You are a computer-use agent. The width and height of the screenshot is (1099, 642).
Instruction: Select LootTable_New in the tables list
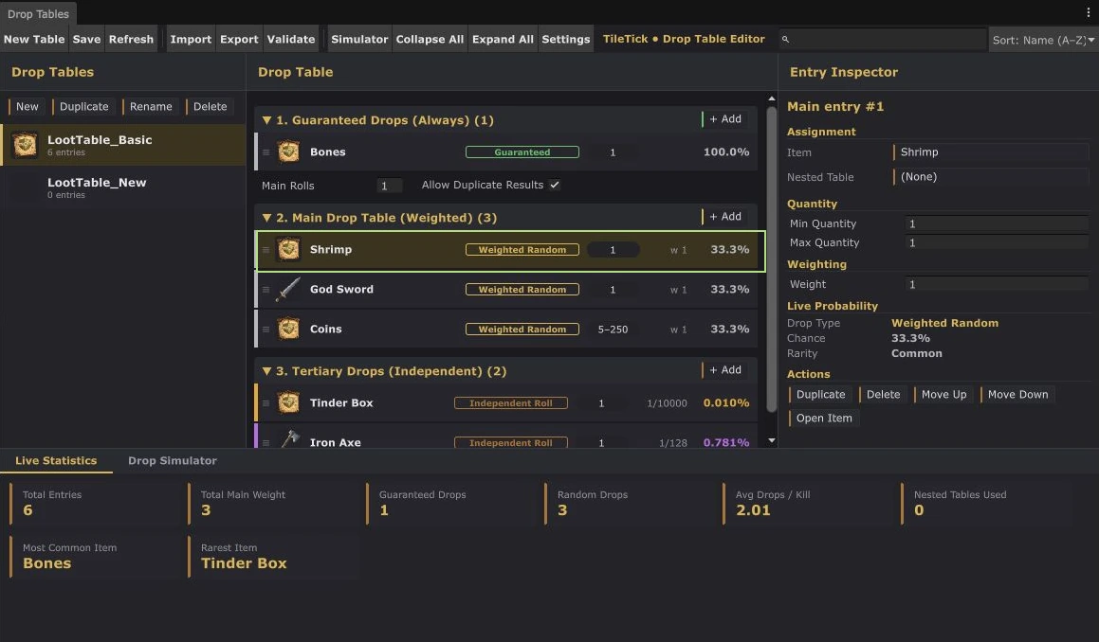coord(123,187)
